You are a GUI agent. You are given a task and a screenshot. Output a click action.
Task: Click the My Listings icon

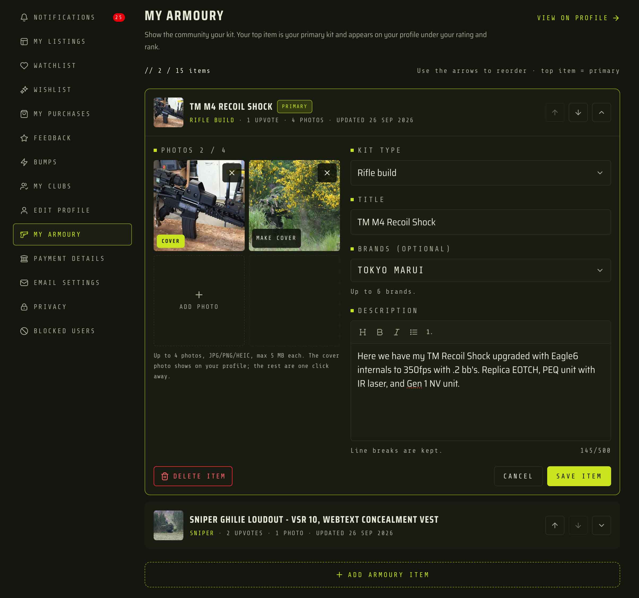(24, 41)
